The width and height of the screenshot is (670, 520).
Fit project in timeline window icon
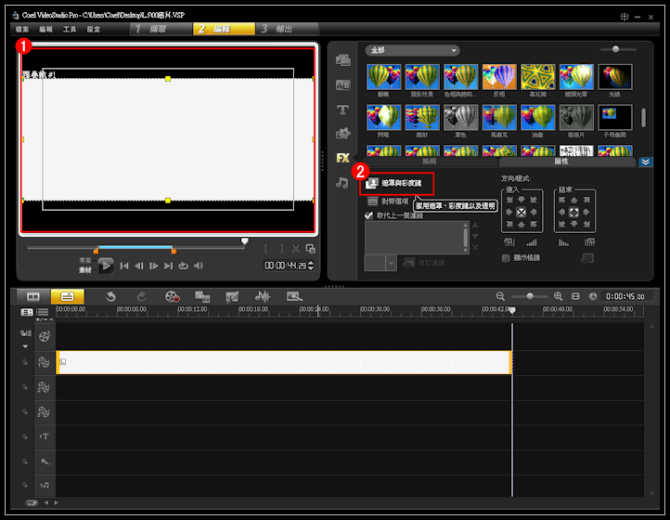coord(575,296)
